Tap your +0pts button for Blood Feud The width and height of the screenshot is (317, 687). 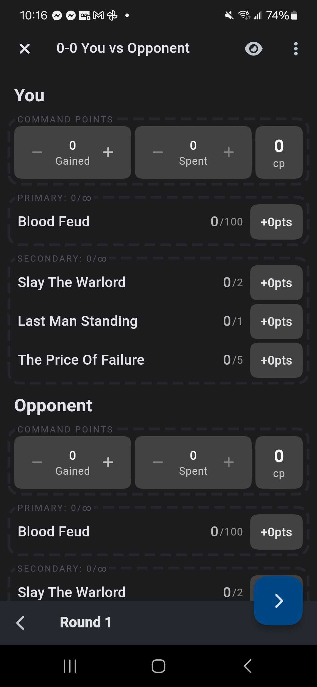pyautogui.click(x=276, y=222)
